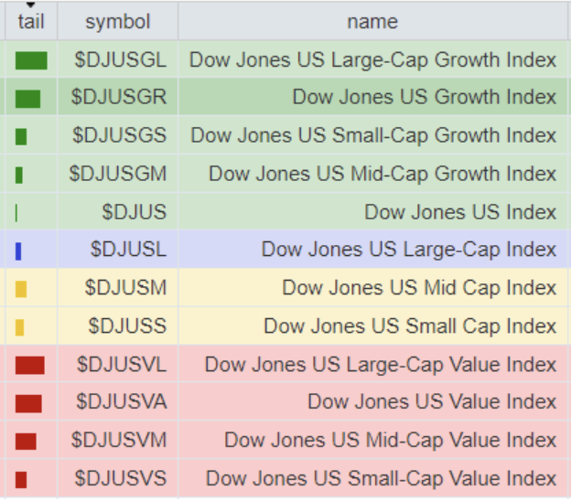This screenshot has width=571, height=501.
Task: Click the yellow tail marker for $DJUSM
Action: [x=21, y=289]
